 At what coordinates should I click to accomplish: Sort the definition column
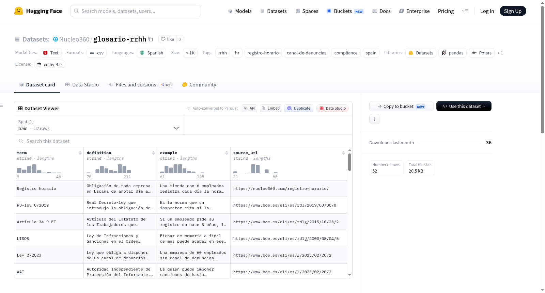pos(153,153)
